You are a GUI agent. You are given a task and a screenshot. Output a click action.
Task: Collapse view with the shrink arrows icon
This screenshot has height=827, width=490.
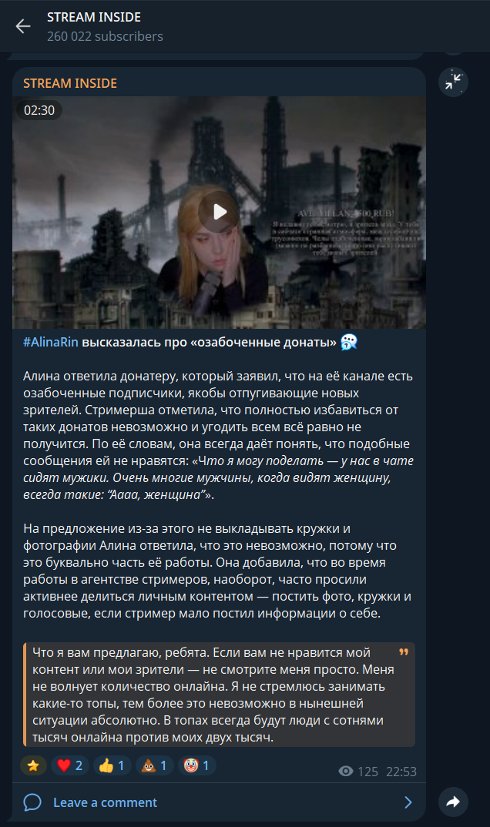453,82
